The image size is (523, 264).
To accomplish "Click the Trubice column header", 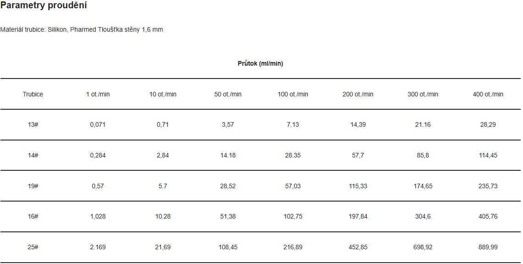I will (33, 94).
